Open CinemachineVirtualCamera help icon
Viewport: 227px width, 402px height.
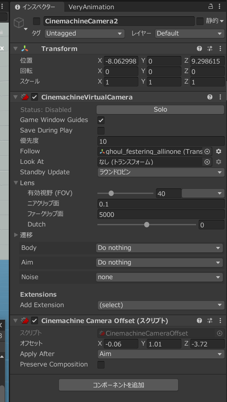click(x=210, y=97)
